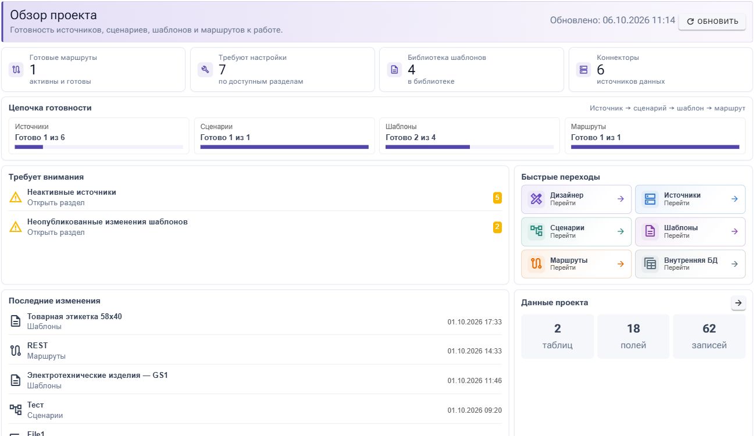The height and width of the screenshot is (436, 756).
Task: Open Источники quick link icon
Action: click(650, 199)
